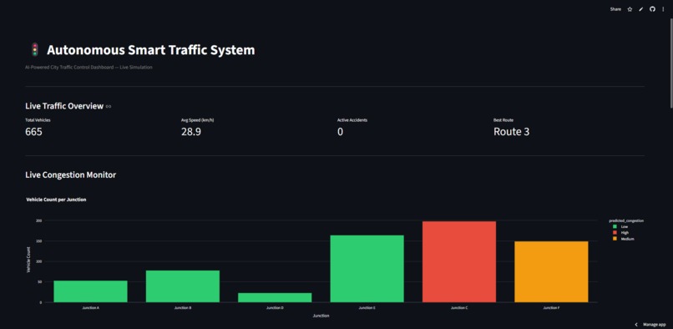Favorite the app with the star icon
This screenshot has height=329, width=673.
(x=630, y=9)
